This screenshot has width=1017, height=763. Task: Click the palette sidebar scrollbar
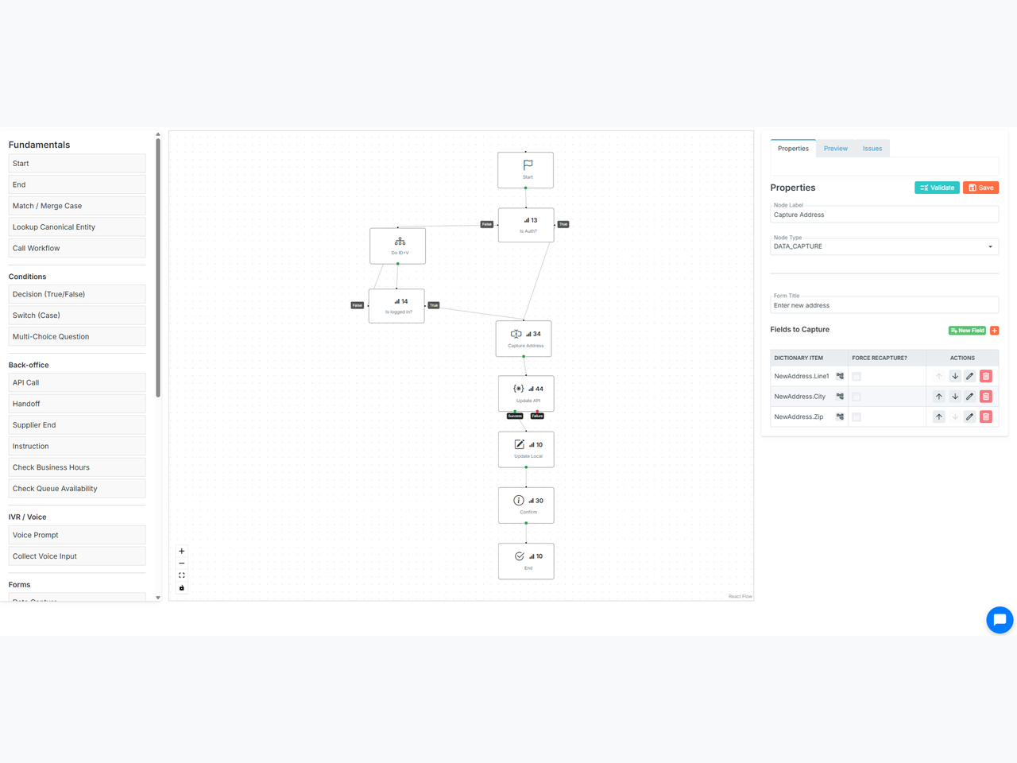point(158,269)
